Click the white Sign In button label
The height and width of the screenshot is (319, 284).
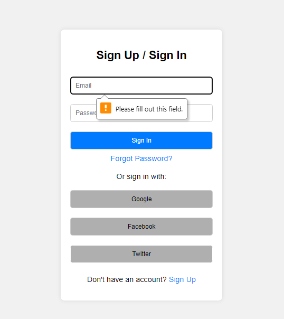tap(141, 140)
